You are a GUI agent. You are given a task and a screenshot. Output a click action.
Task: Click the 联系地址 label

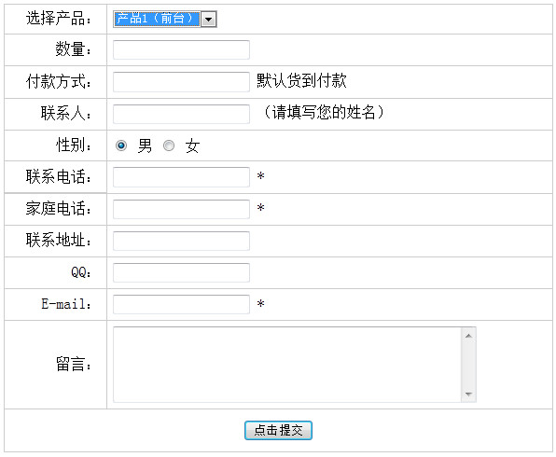click(x=59, y=240)
